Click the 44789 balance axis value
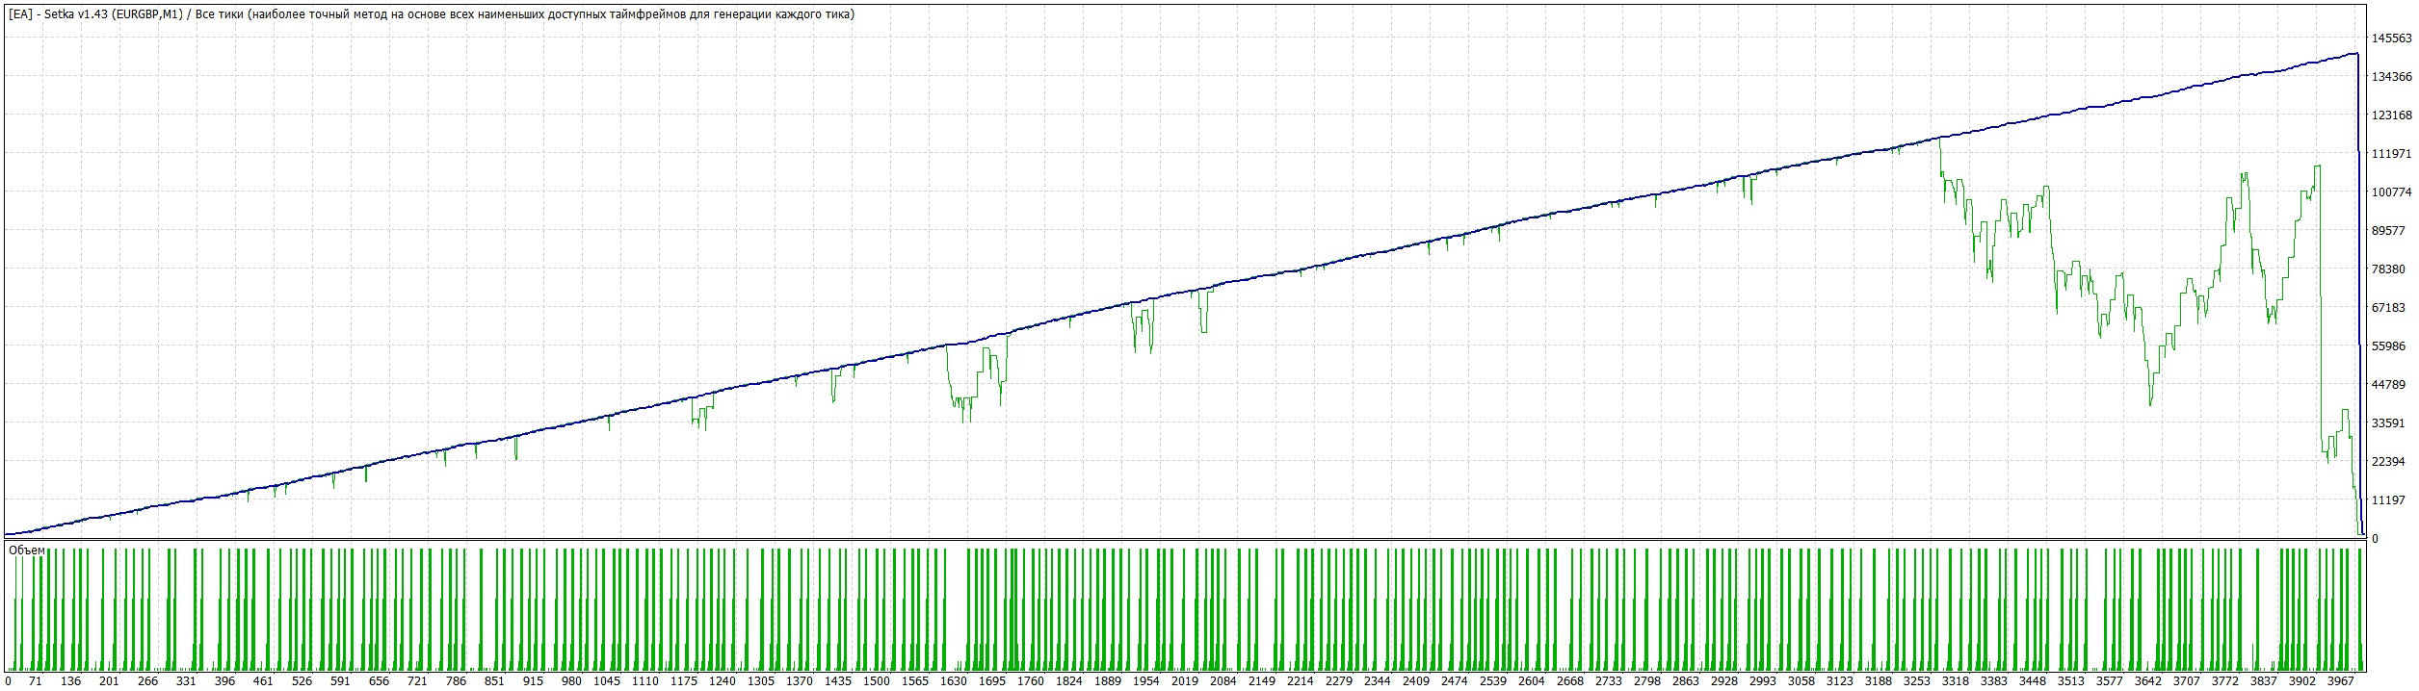This screenshot has height=691, width=2419. point(2388,385)
